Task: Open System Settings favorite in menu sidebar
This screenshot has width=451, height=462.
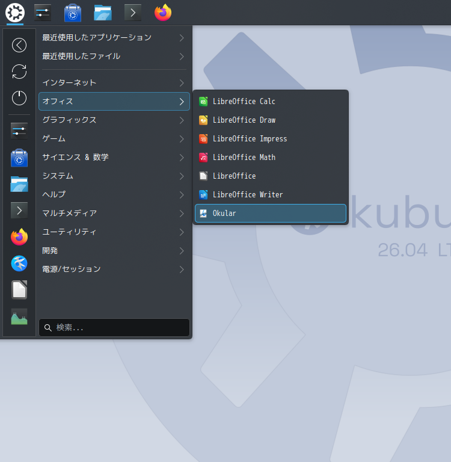Action: 19,131
